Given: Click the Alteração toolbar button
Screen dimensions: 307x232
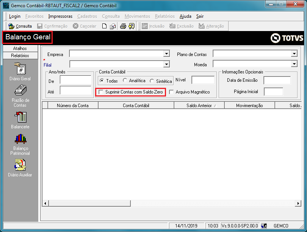Looking at the screenshot, I should (211, 26).
